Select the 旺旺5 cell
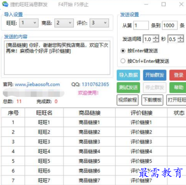Viewport: 186px width, 185px height. click(x=44, y=161)
